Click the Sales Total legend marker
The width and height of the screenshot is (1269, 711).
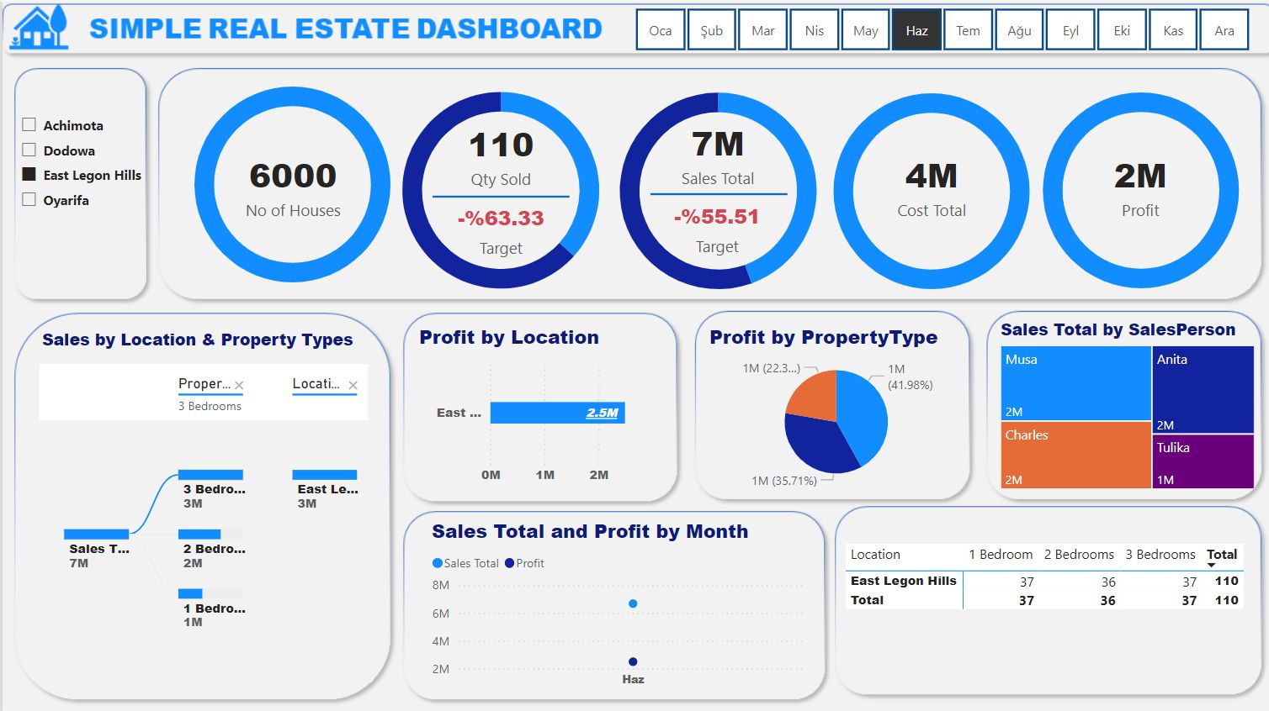[x=437, y=563]
